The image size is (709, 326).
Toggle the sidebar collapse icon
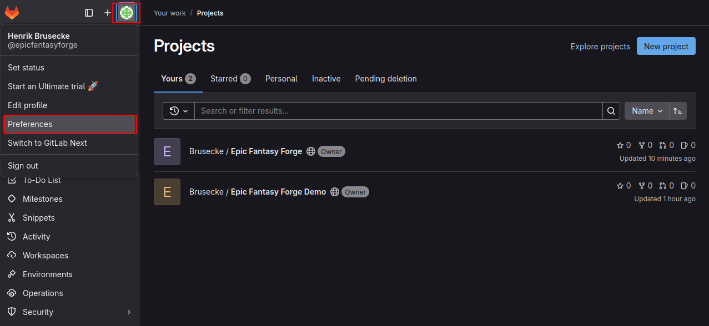[89, 13]
